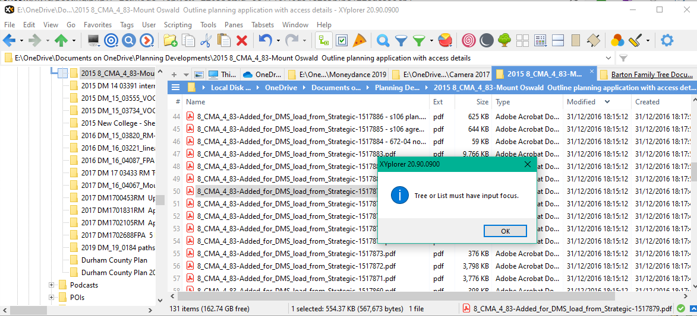Open the address bar dropdown arrow
This screenshot has width=697, height=316.
pos(608,58)
